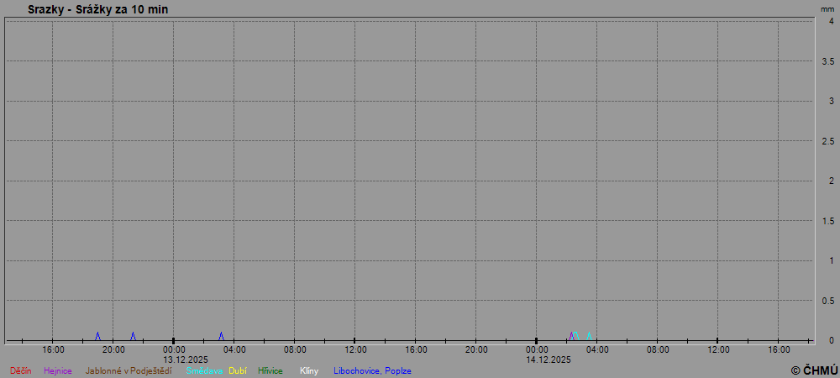Click the 2.5 value on y-axis
The width and height of the screenshot is (840, 378).
[827, 141]
